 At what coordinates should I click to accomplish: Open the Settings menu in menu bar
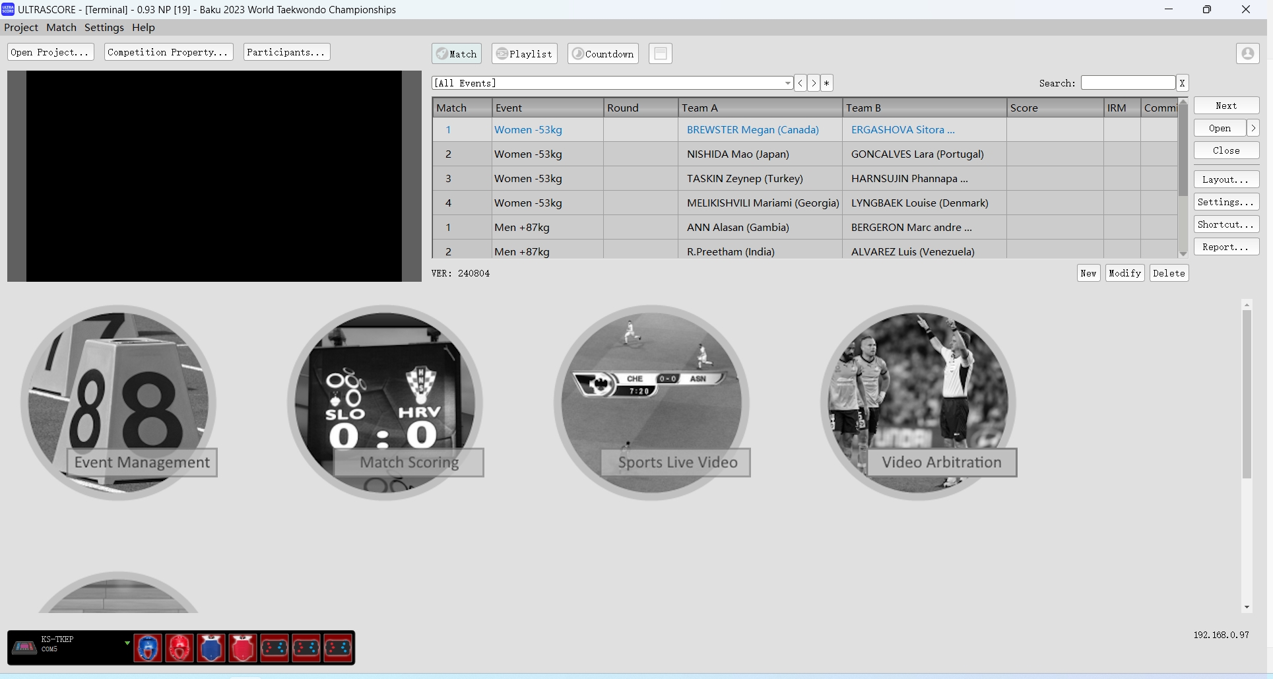(x=104, y=27)
